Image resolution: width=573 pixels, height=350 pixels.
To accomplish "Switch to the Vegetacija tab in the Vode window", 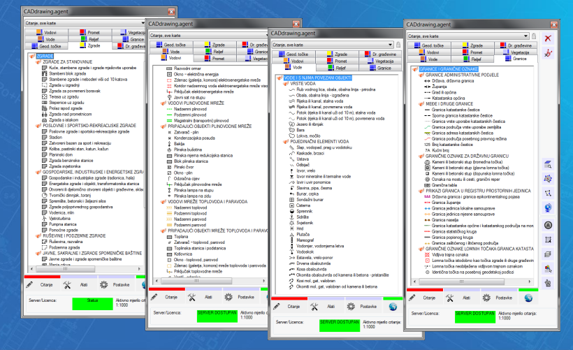I will [380, 61].
